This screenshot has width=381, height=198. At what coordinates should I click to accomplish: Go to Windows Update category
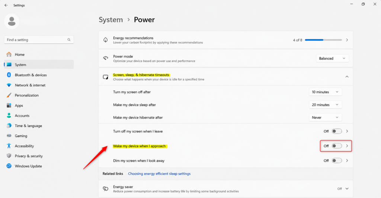pyautogui.click(x=39, y=166)
